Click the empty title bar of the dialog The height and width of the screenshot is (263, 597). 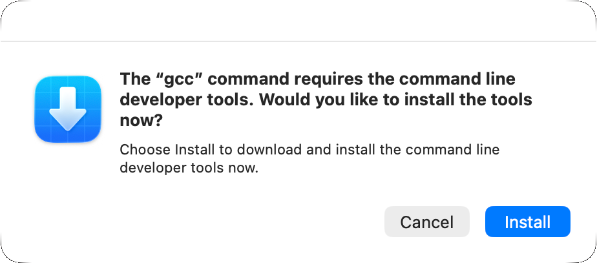[298, 20]
